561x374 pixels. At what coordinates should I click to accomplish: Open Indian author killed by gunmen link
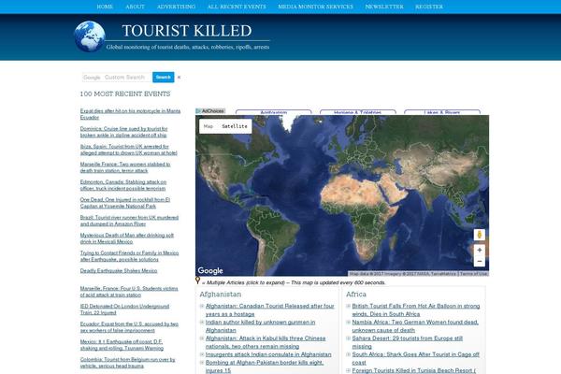tap(261, 326)
